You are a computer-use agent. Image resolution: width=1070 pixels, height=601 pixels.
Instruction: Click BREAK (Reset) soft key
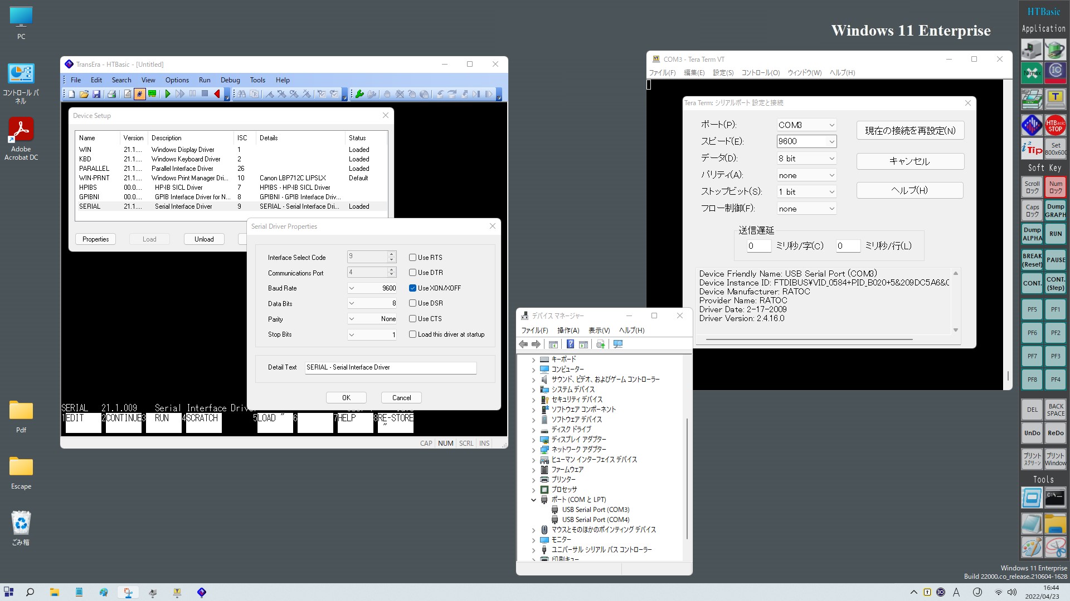[x=1032, y=260]
